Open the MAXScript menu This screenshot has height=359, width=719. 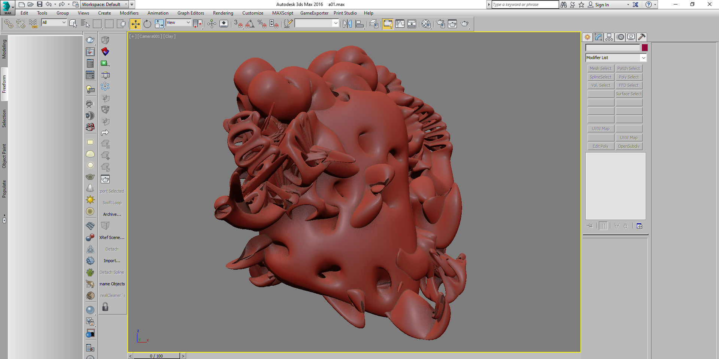tap(283, 13)
